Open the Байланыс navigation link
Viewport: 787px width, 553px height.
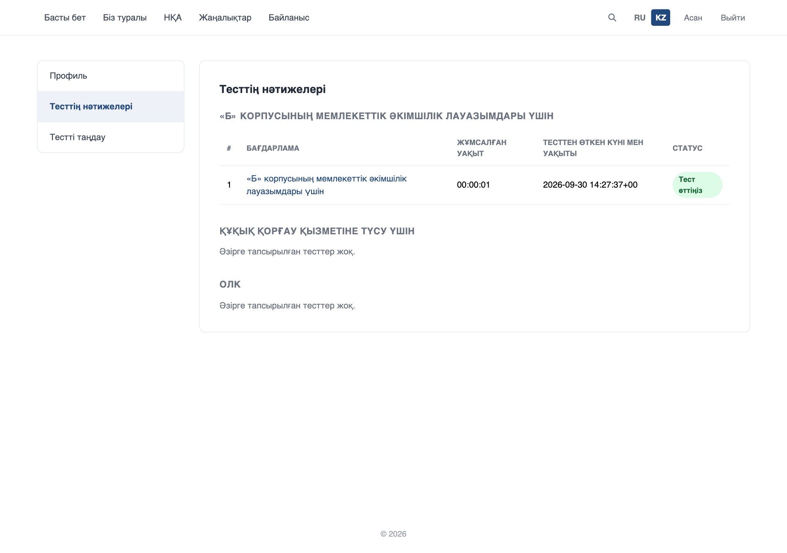click(x=289, y=18)
